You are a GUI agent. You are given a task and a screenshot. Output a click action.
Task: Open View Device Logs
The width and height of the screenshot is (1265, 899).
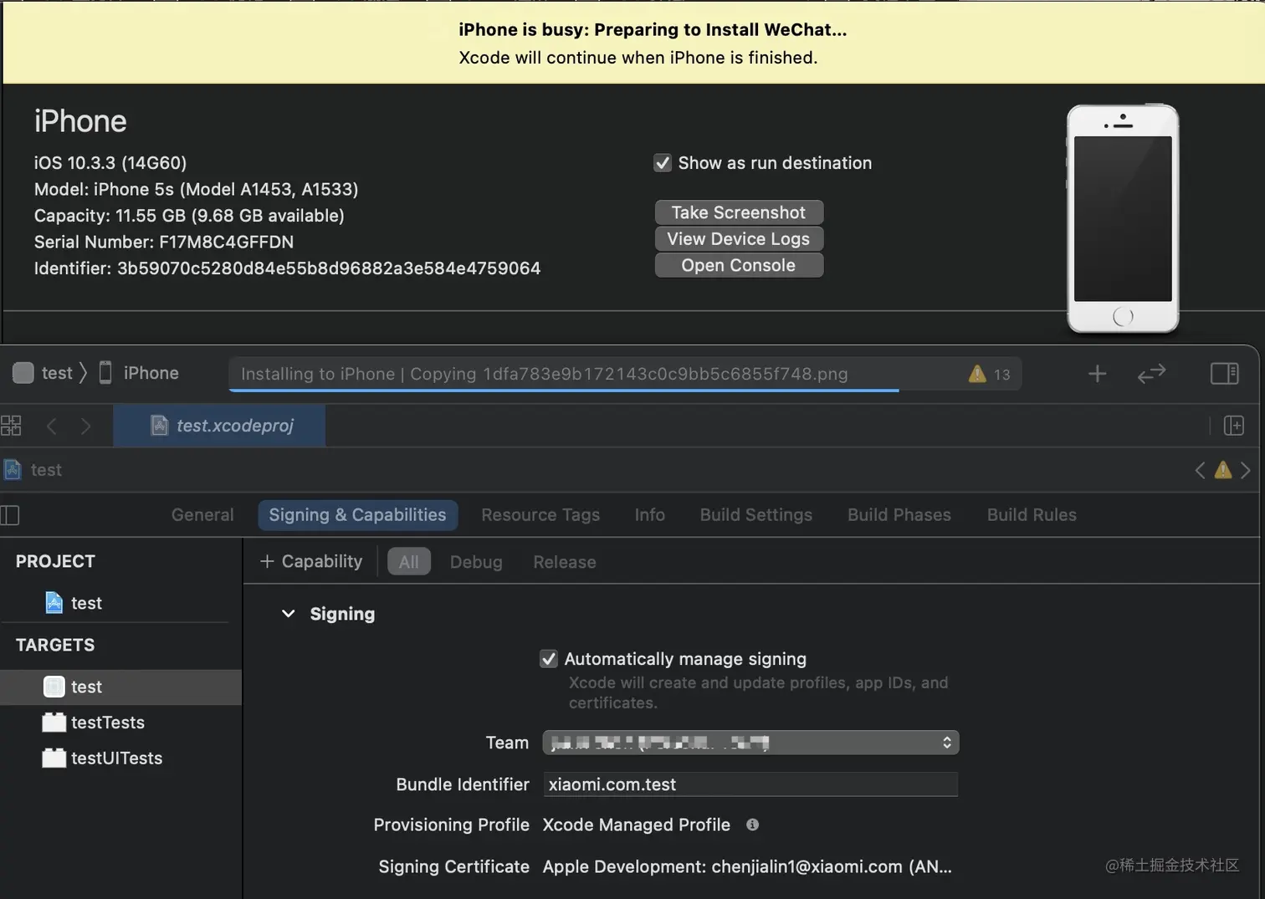click(x=739, y=239)
